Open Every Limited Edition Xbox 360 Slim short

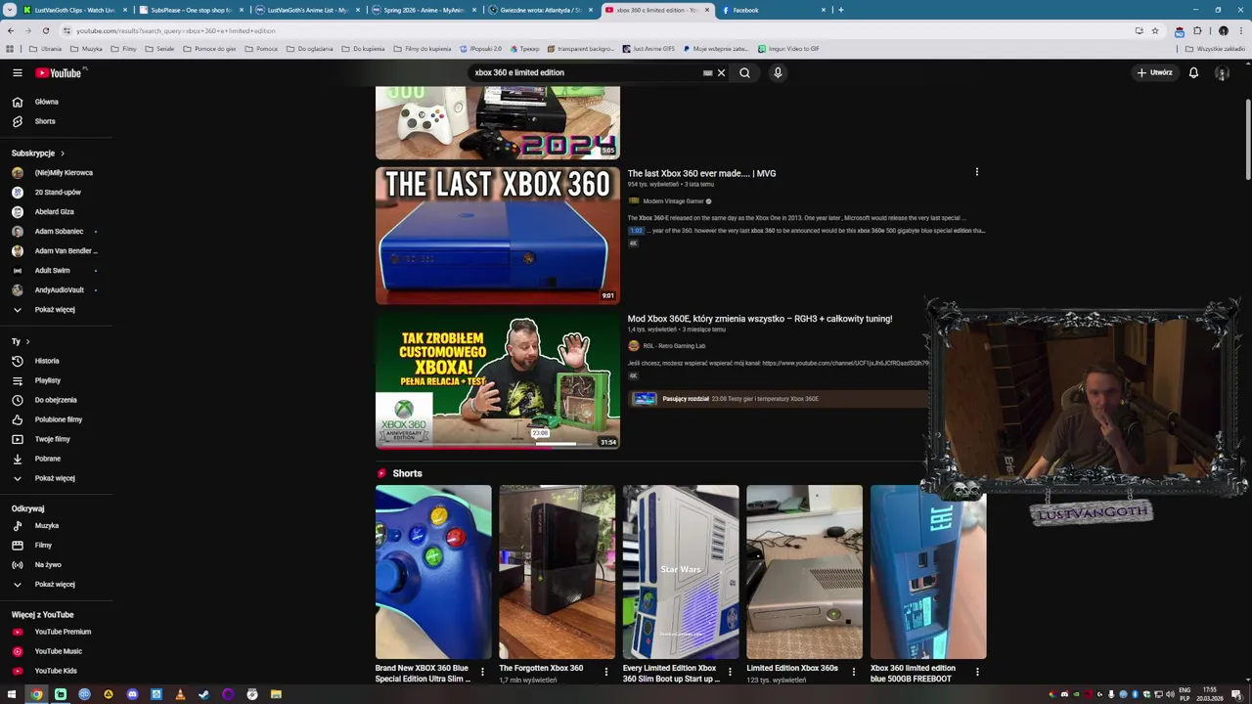tap(681, 572)
